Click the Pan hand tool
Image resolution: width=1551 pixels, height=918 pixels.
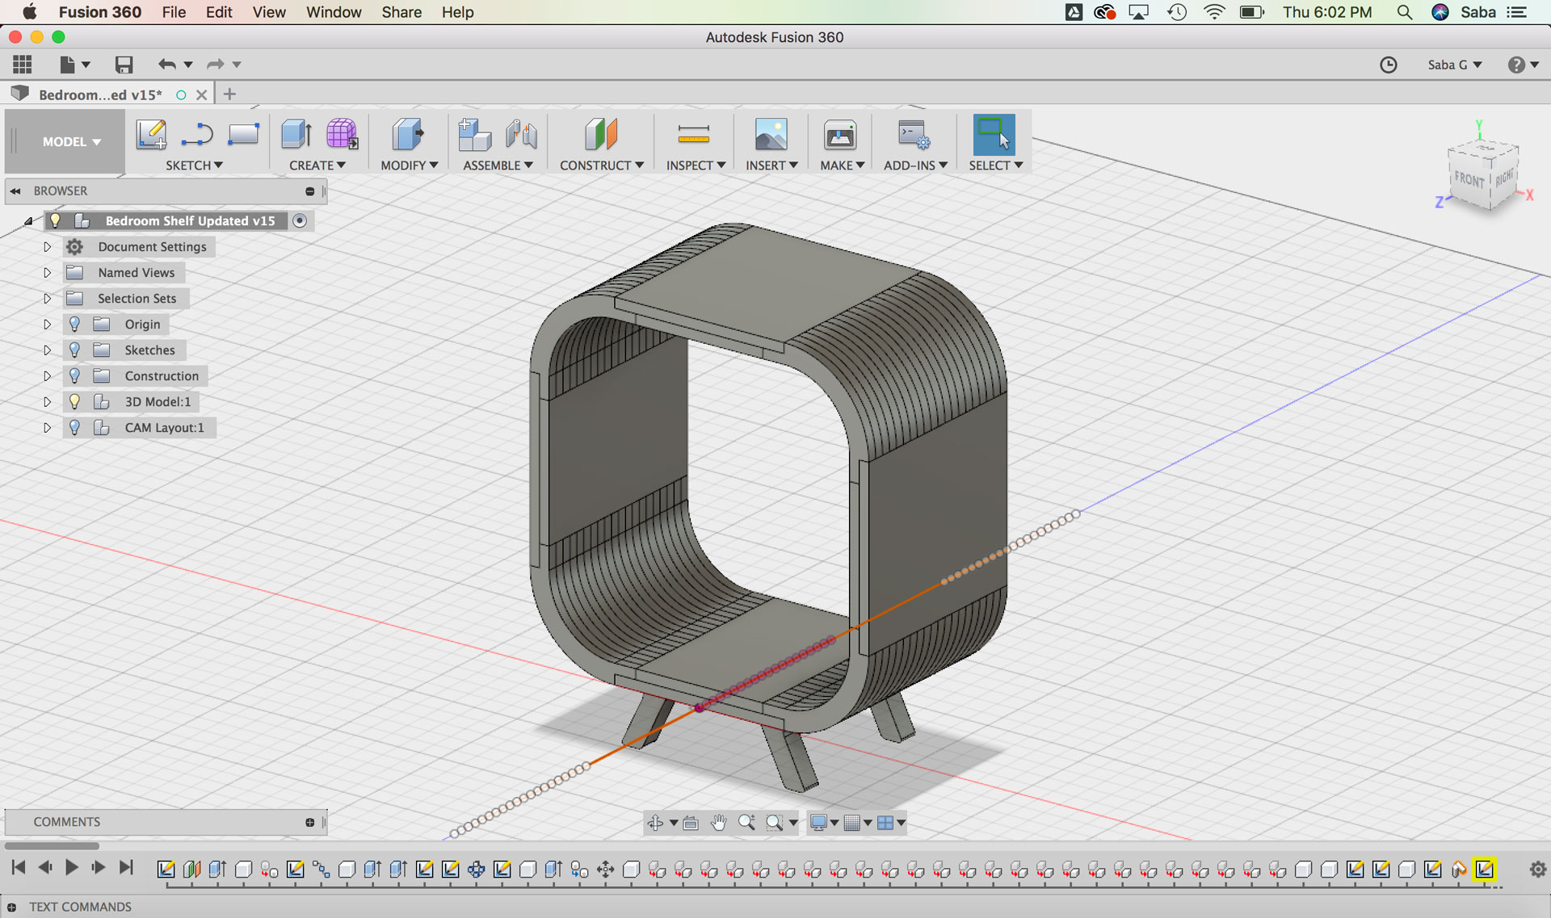(718, 823)
